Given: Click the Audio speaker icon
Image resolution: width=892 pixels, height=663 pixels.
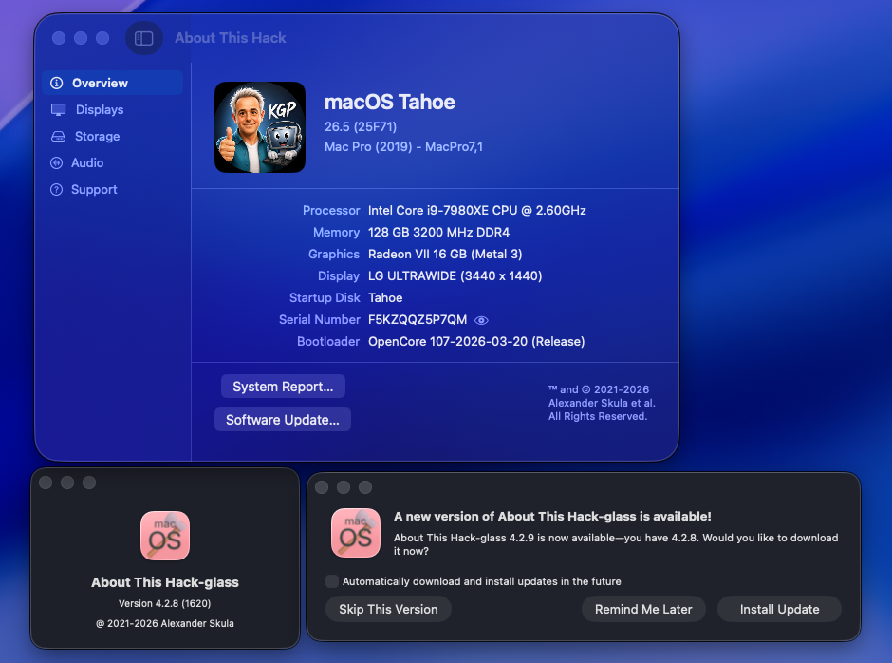Looking at the screenshot, I should click(x=56, y=163).
